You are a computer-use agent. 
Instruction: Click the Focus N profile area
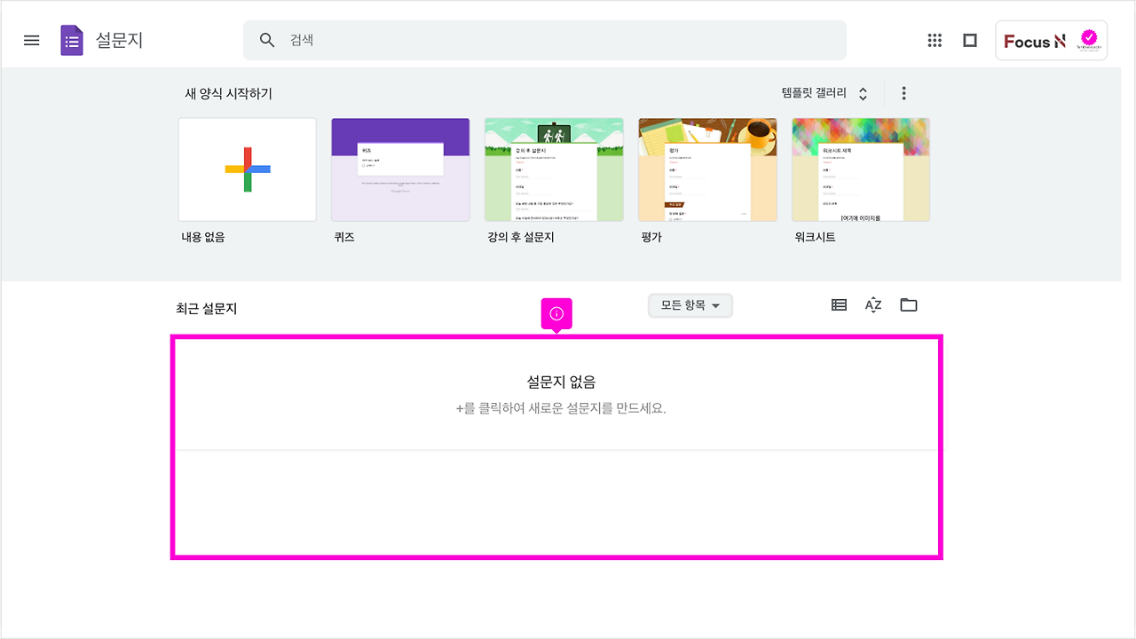[x=1051, y=40]
